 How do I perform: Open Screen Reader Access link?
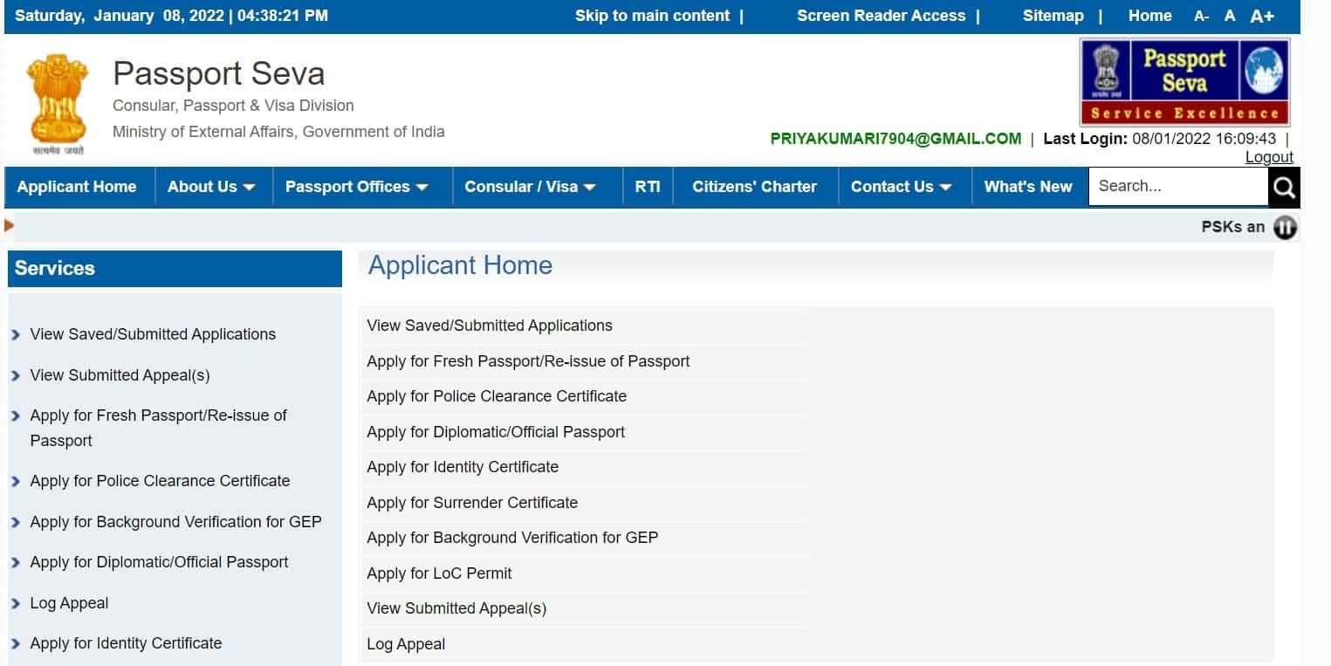pos(881,15)
